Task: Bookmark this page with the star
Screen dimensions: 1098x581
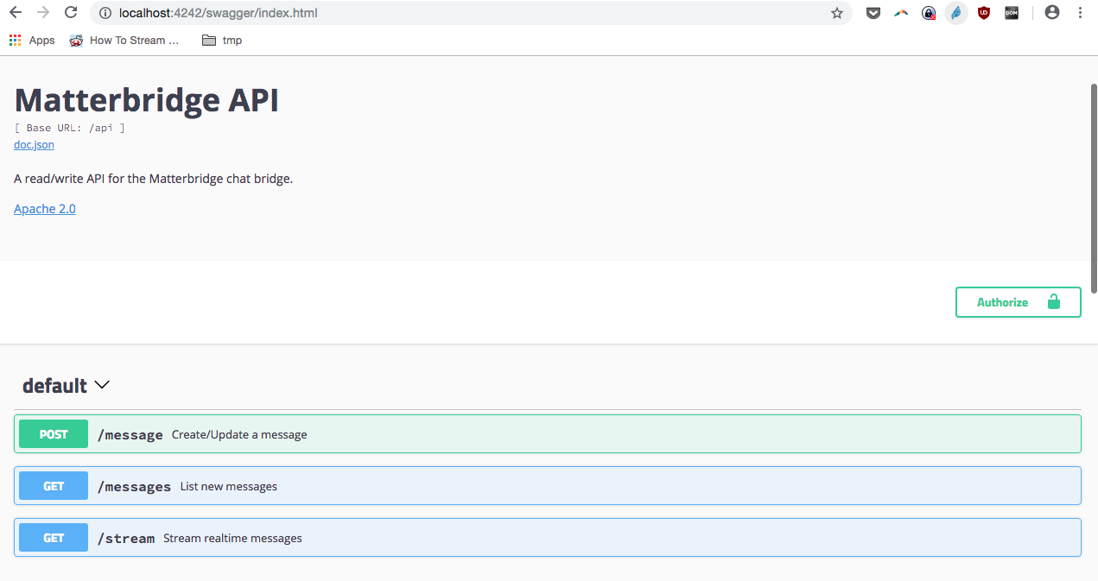Action: tap(836, 13)
